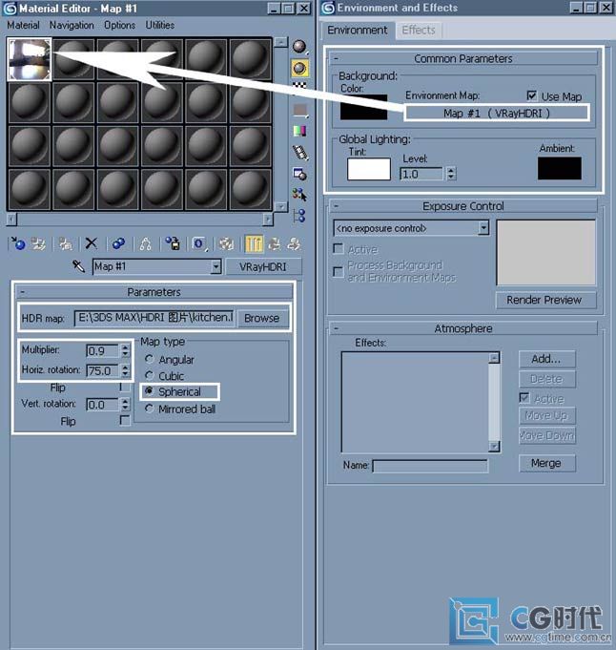
Task: Click the Render Preview button
Action: pos(544,300)
